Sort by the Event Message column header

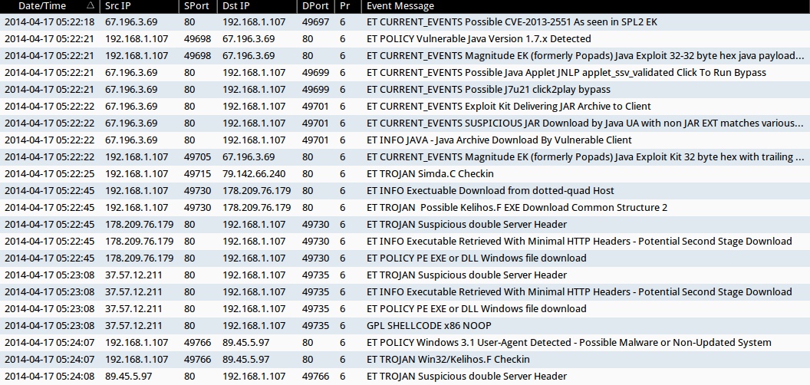[400, 5]
